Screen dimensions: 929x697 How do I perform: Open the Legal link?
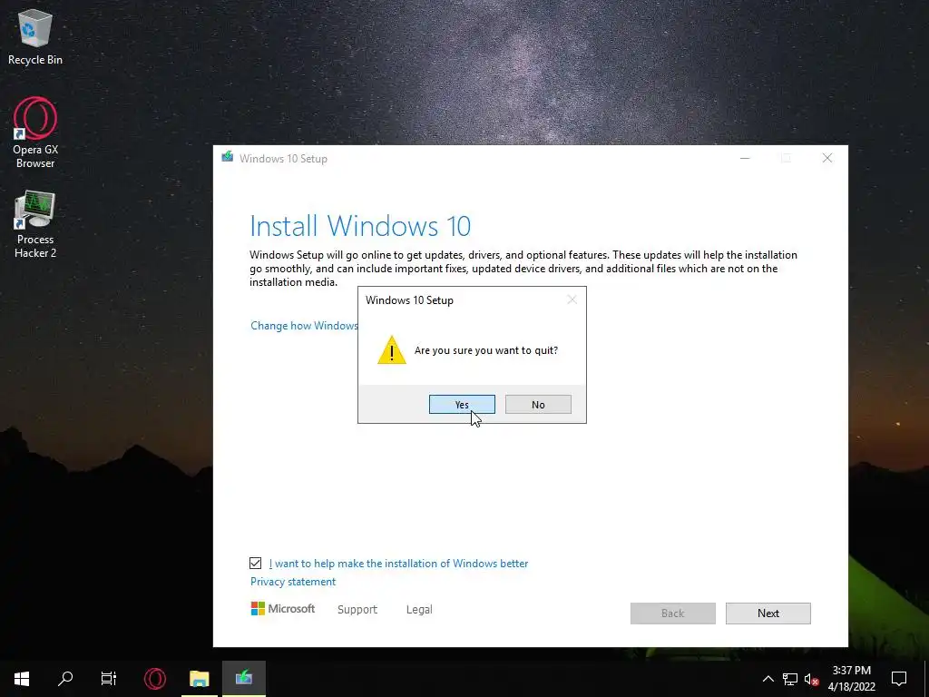click(x=419, y=609)
